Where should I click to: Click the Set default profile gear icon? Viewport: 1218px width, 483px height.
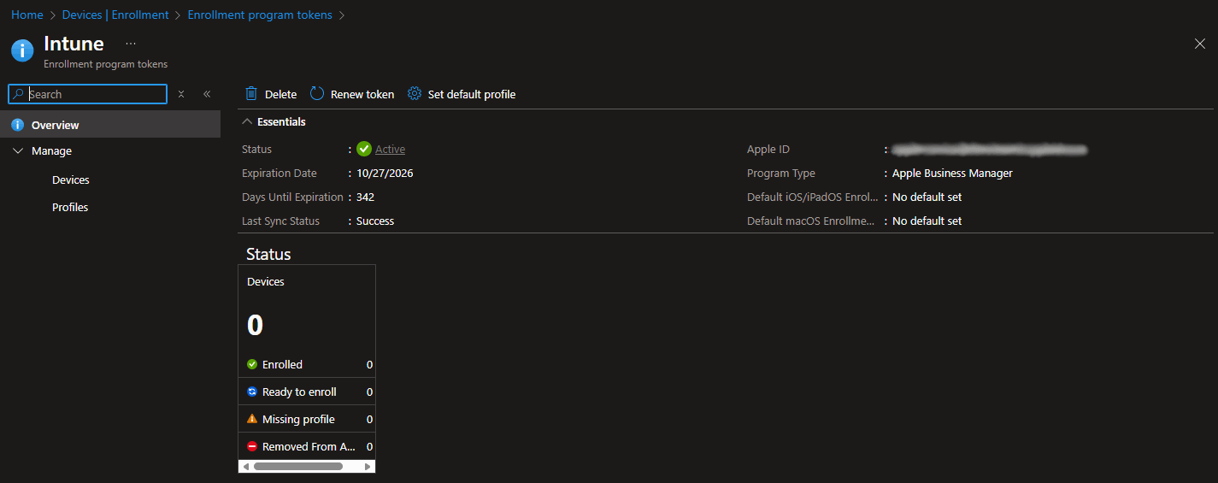415,94
